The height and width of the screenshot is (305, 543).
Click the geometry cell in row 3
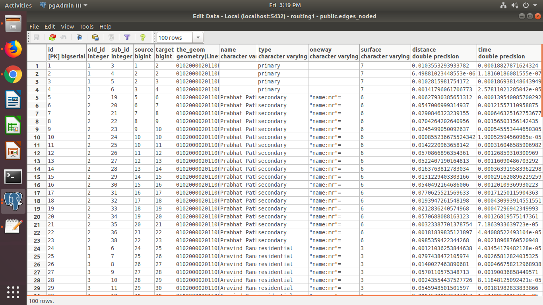pos(197,81)
